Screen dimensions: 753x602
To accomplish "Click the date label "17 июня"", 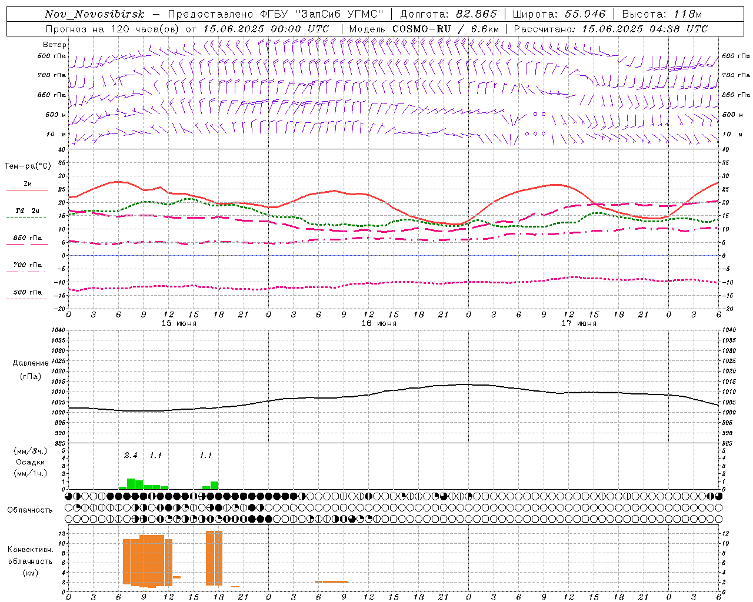I will click(x=579, y=323).
